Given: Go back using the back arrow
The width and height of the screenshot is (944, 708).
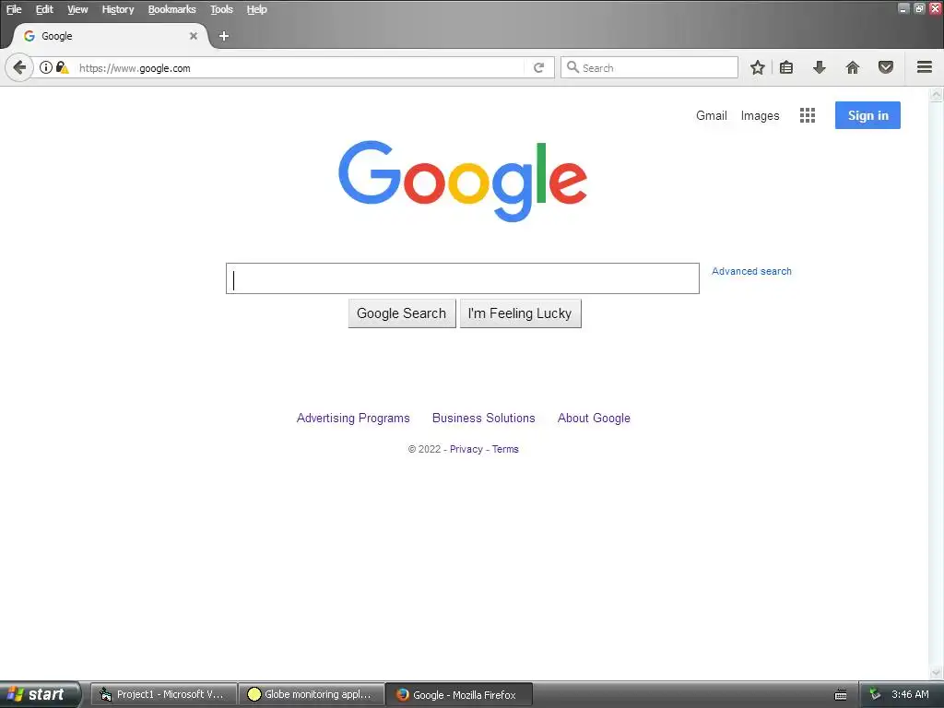Looking at the screenshot, I should (18, 67).
